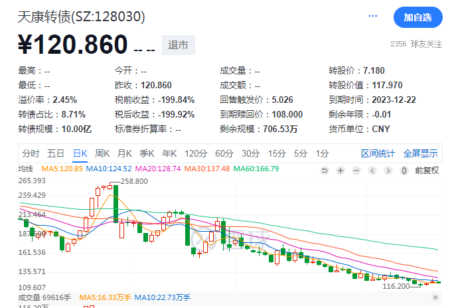Click the 到期赎回价 value 108.000

click(287, 114)
